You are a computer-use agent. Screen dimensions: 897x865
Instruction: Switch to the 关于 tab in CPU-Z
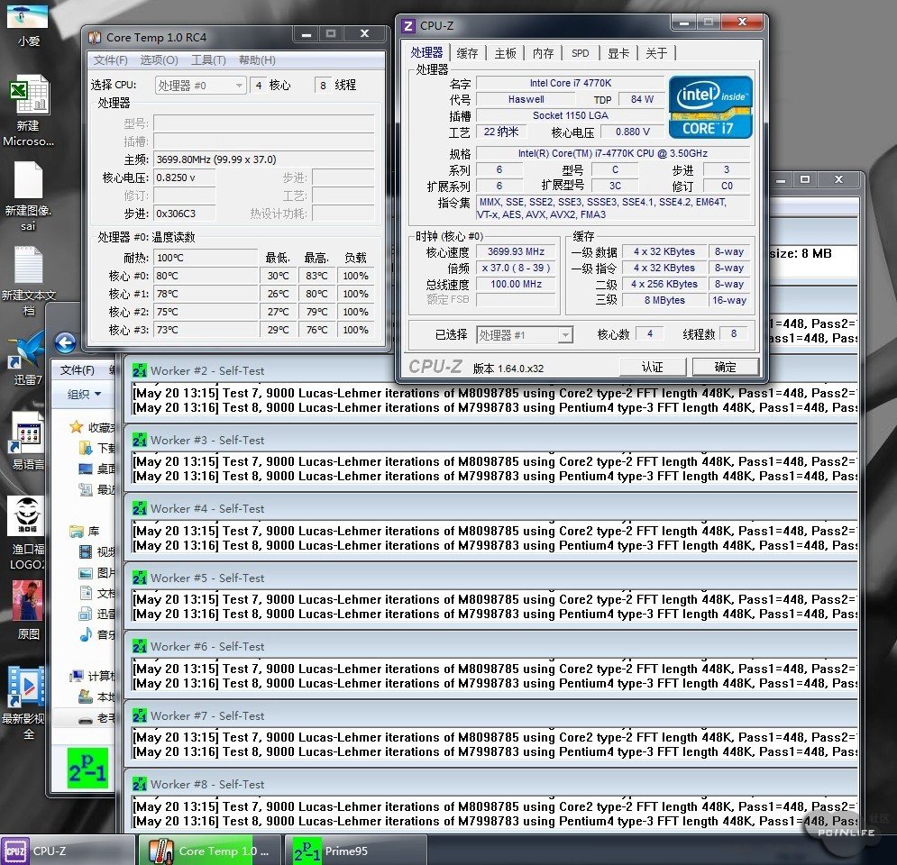656,53
